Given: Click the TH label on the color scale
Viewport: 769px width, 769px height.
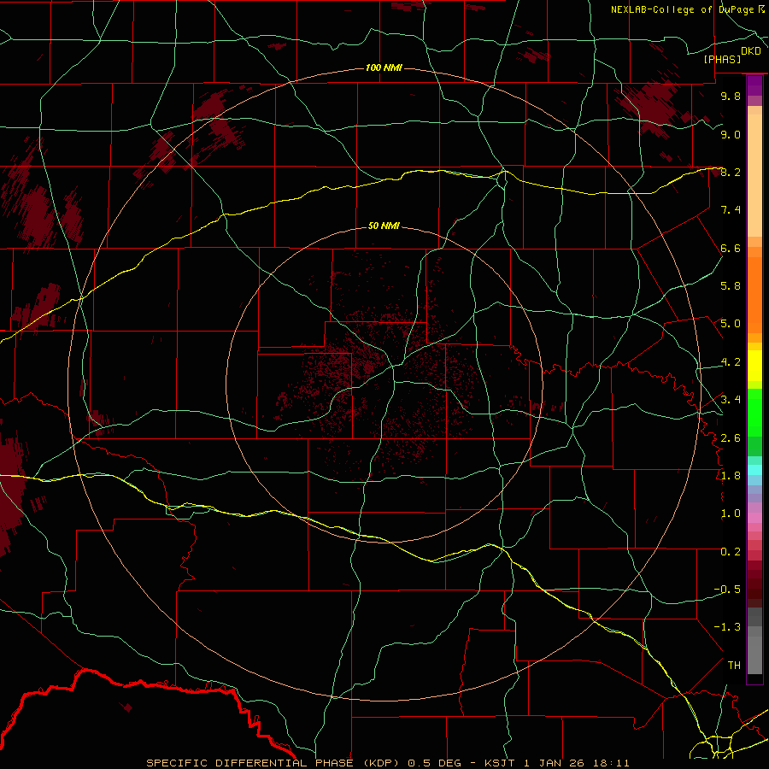Looking at the screenshot, I should pos(734,666).
